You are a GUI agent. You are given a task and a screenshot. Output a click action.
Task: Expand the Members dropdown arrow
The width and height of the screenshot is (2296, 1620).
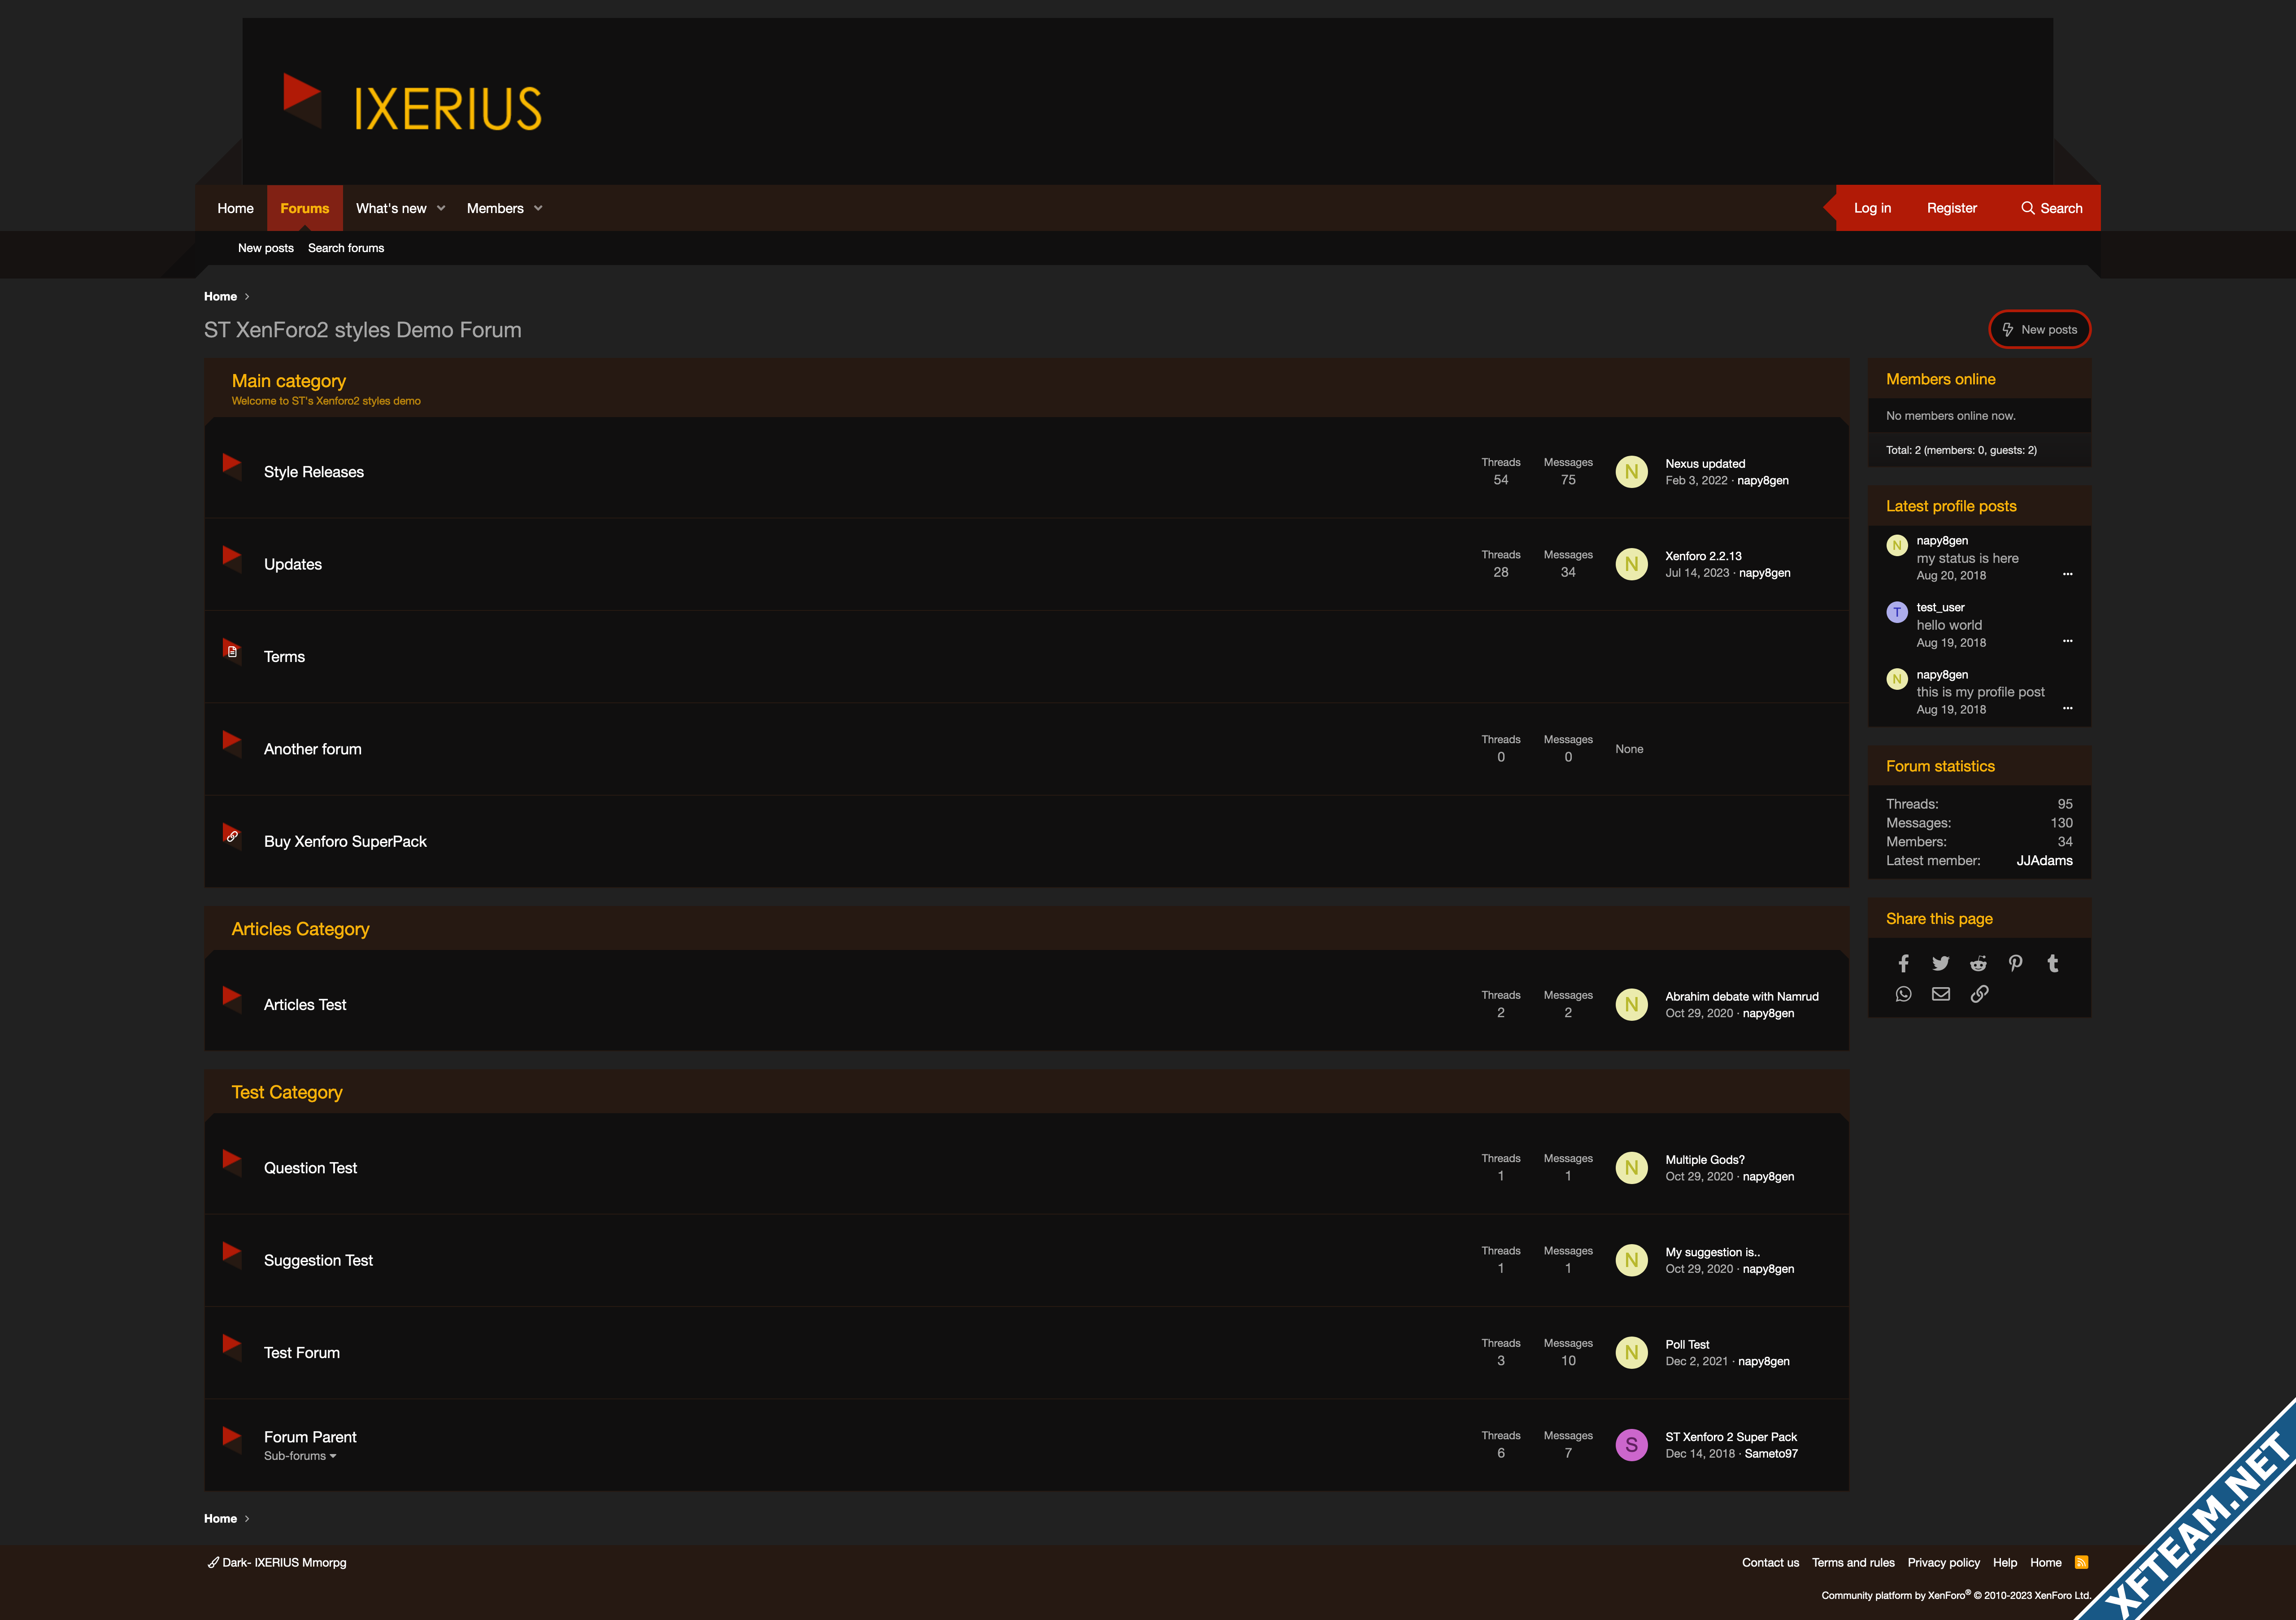pyautogui.click(x=538, y=208)
